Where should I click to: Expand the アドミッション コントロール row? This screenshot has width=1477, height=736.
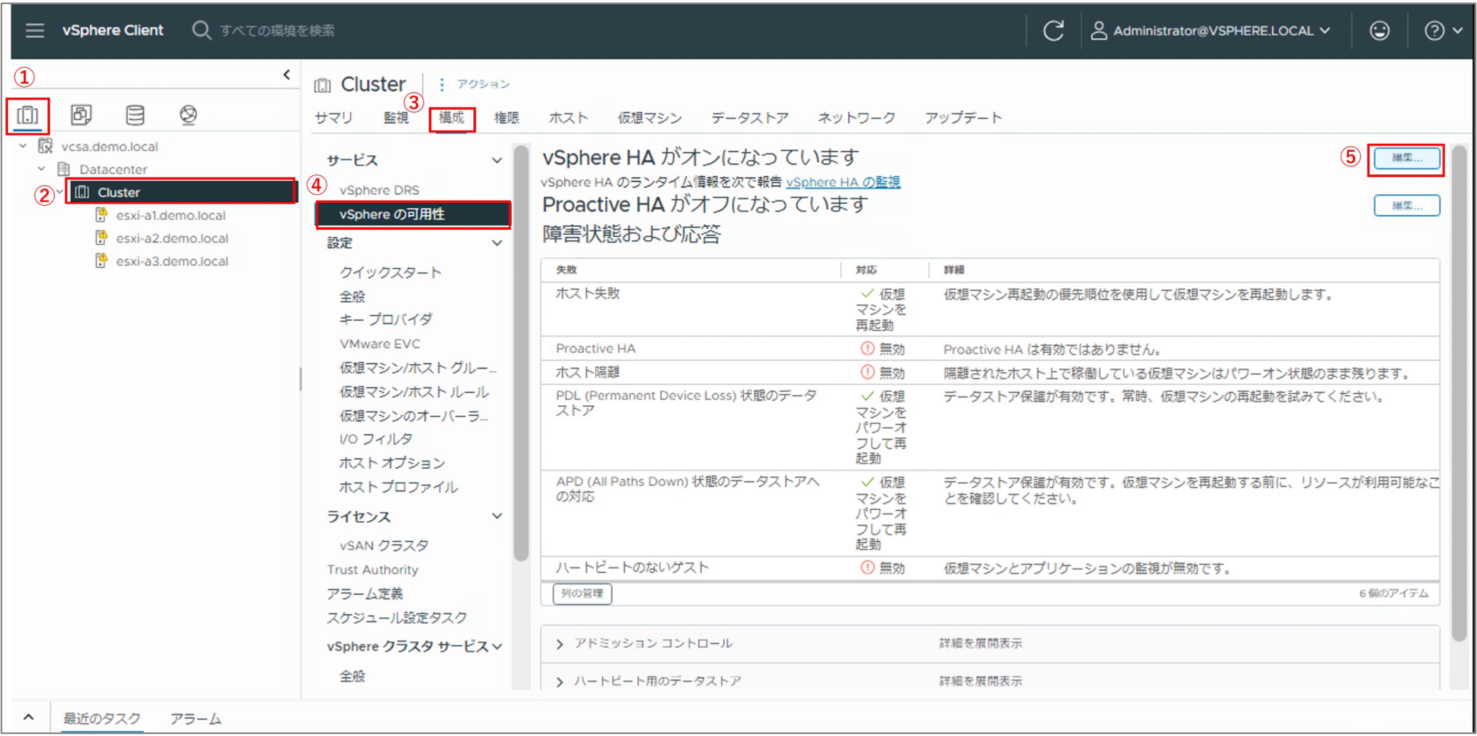pos(560,644)
